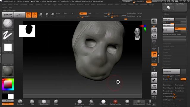This screenshot has height=107, width=190.
Task: Open the Texture Off picker
Action: (x=8, y=60)
